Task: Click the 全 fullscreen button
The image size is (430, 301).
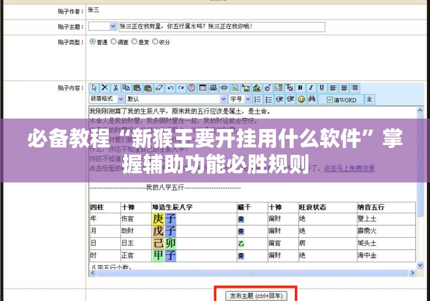Action: coord(369,100)
